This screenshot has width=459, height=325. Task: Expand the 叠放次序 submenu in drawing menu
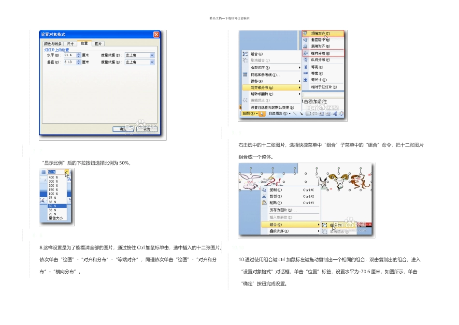pos(300,68)
